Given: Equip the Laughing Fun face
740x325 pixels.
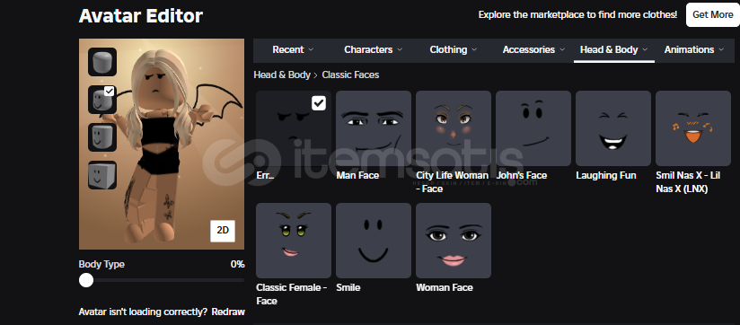Looking at the screenshot, I should tap(613, 128).
